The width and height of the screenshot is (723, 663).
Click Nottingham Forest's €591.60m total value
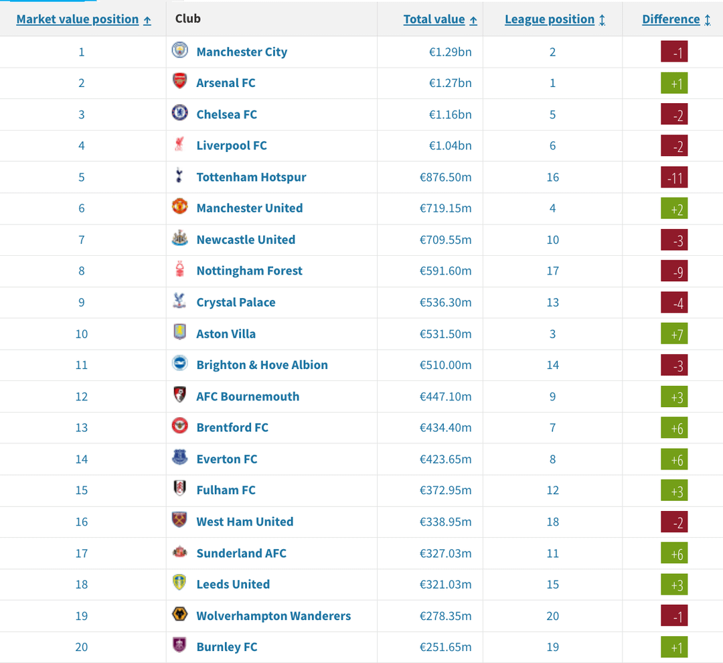(x=445, y=271)
